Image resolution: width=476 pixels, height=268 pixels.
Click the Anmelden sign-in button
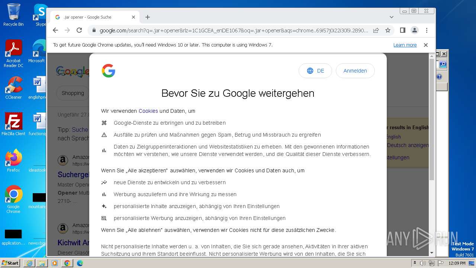pyautogui.click(x=355, y=71)
